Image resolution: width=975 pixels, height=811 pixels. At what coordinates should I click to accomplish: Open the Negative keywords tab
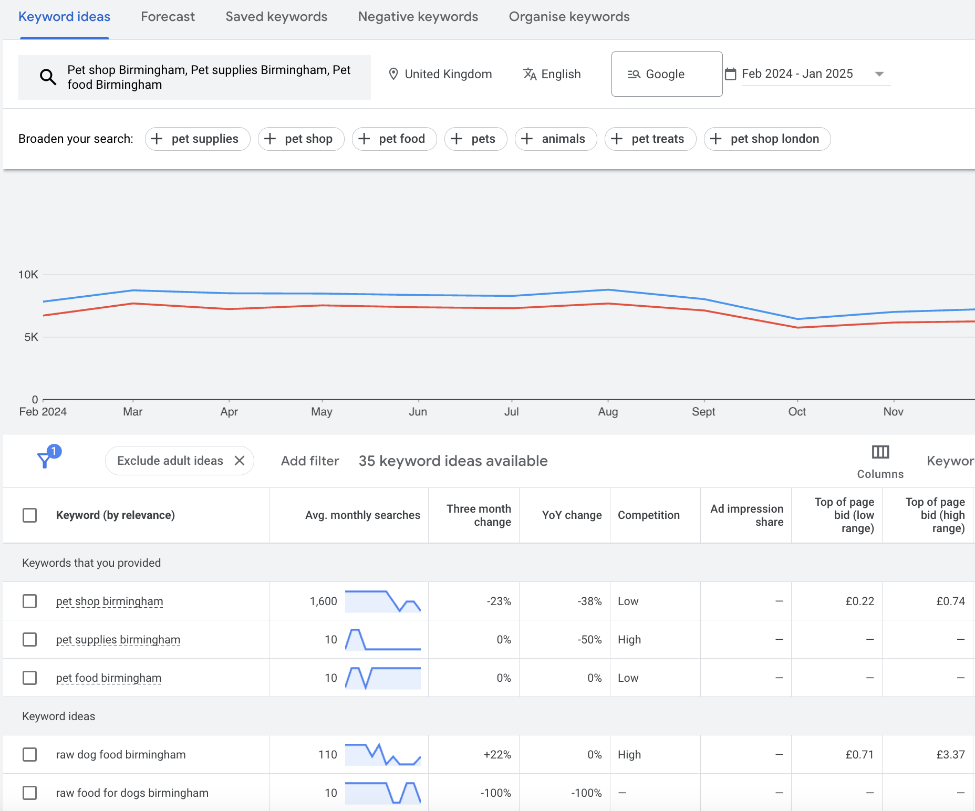click(x=418, y=16)
